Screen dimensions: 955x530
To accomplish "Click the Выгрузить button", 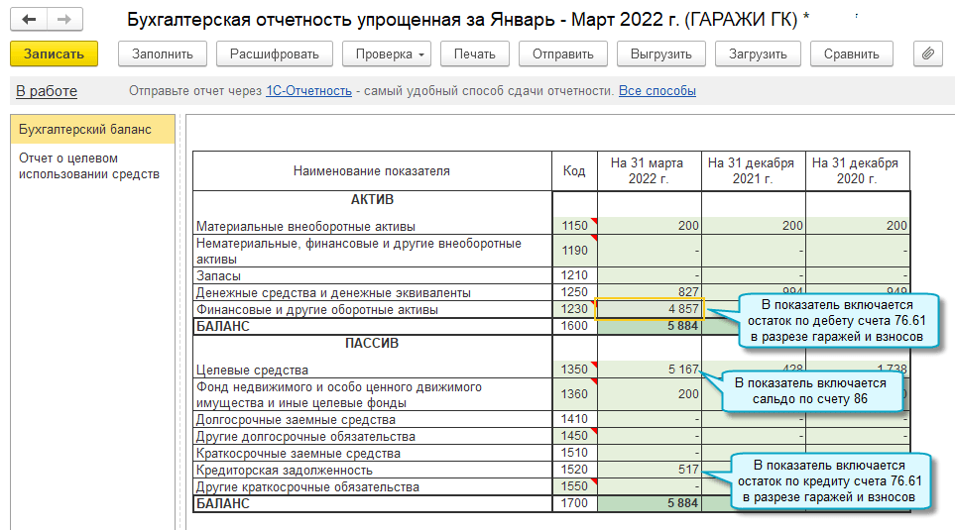I will pyautogui.click(x=660, y=54).
